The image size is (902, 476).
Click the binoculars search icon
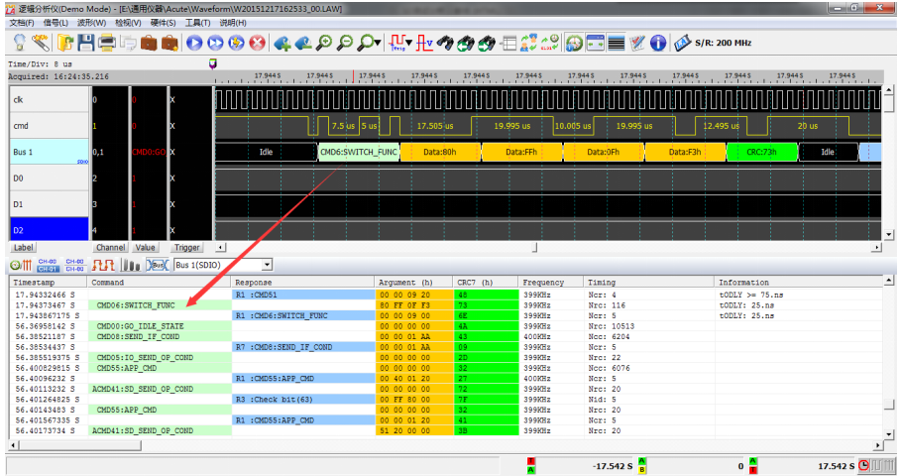445,43
